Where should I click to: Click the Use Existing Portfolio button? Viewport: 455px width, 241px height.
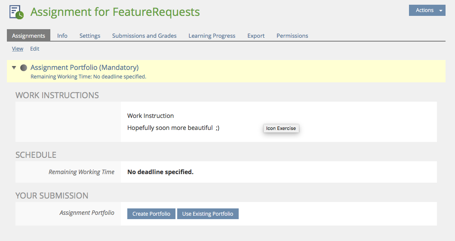(x=208, y=214)
